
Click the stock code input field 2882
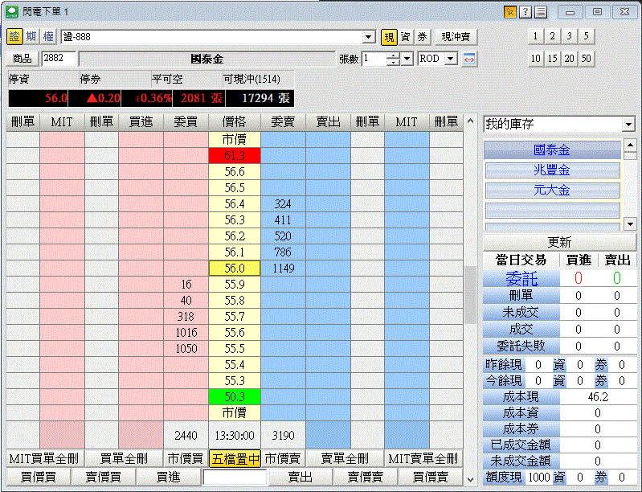click(x=59, y=59)
